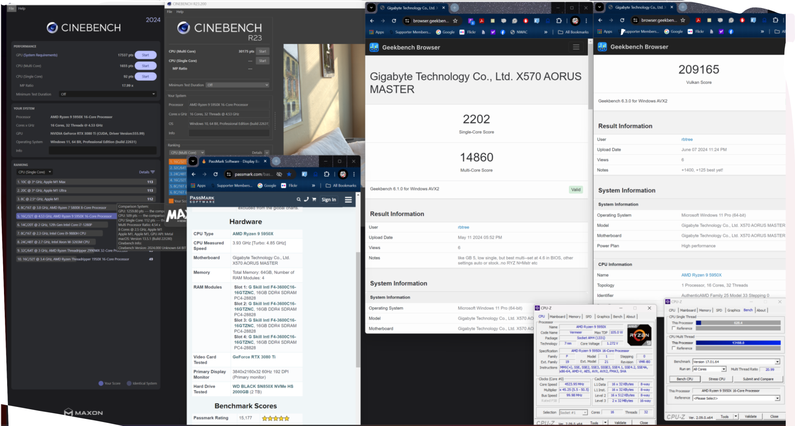
Task: Open the PassMark hamburger menu
Action: tap(348, 200)
